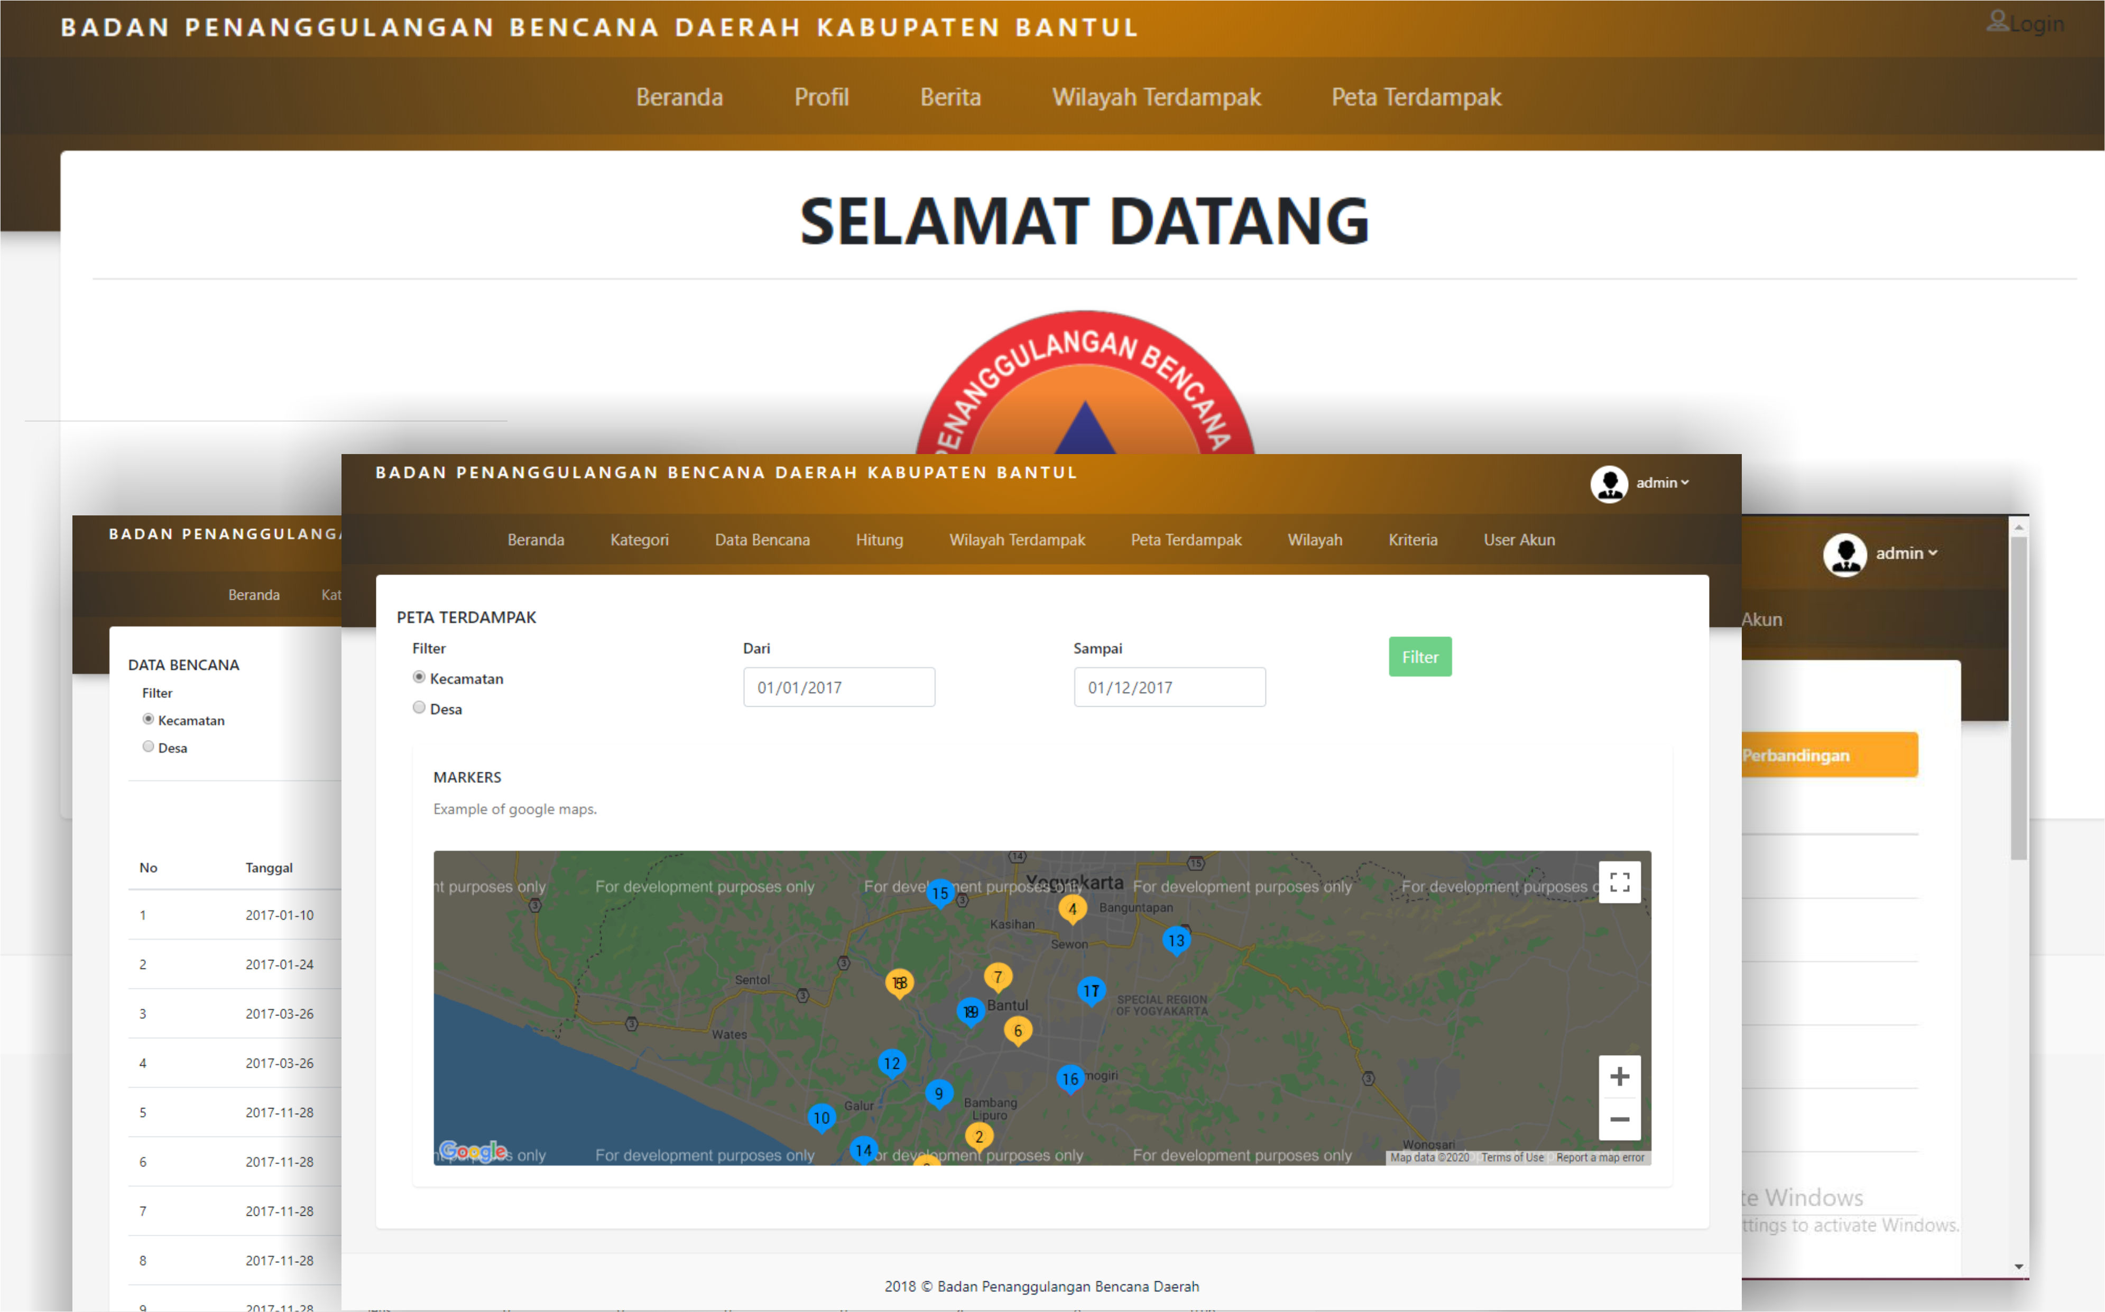Open the Dari date picker field
The width and height of the screenshot is (2105, 1312).
point(838,687)
